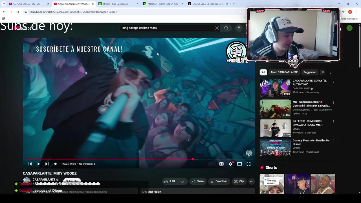Open options menu for DJ PEPER video
Screen dimensions: 361x203
coord(334,122)
